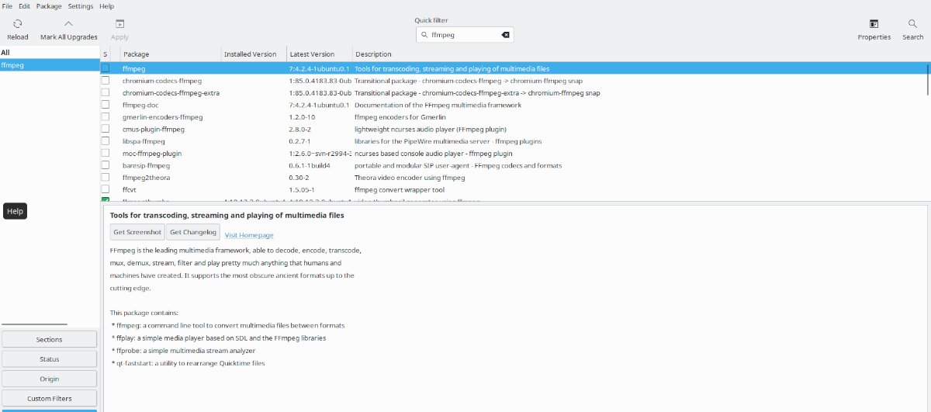Click the Origin filter button
931x412 pixels.
(50, 379)
